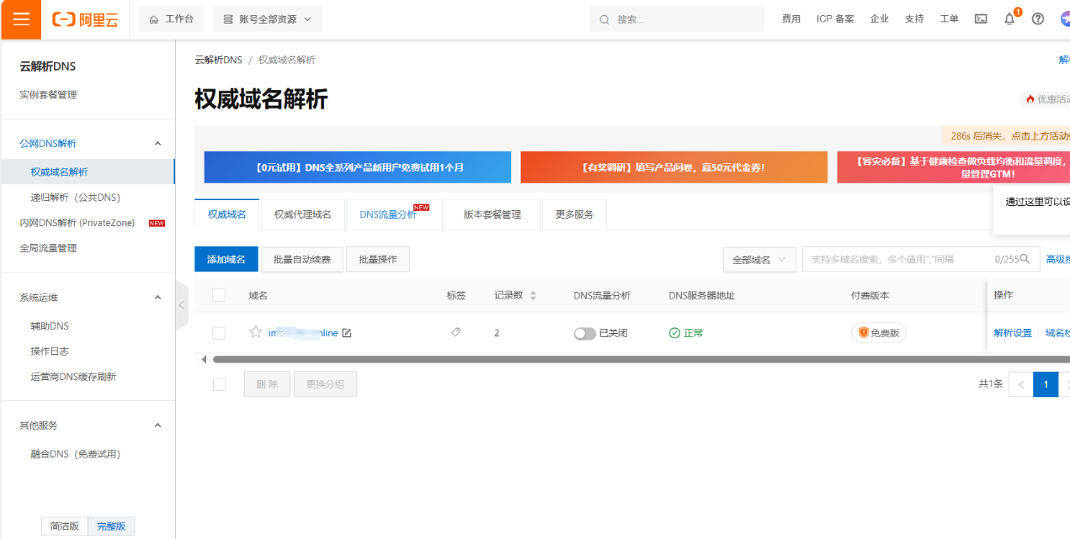Click the table's horizontal scrollbar
The image size is (1070, 539).
click(641, 359)
